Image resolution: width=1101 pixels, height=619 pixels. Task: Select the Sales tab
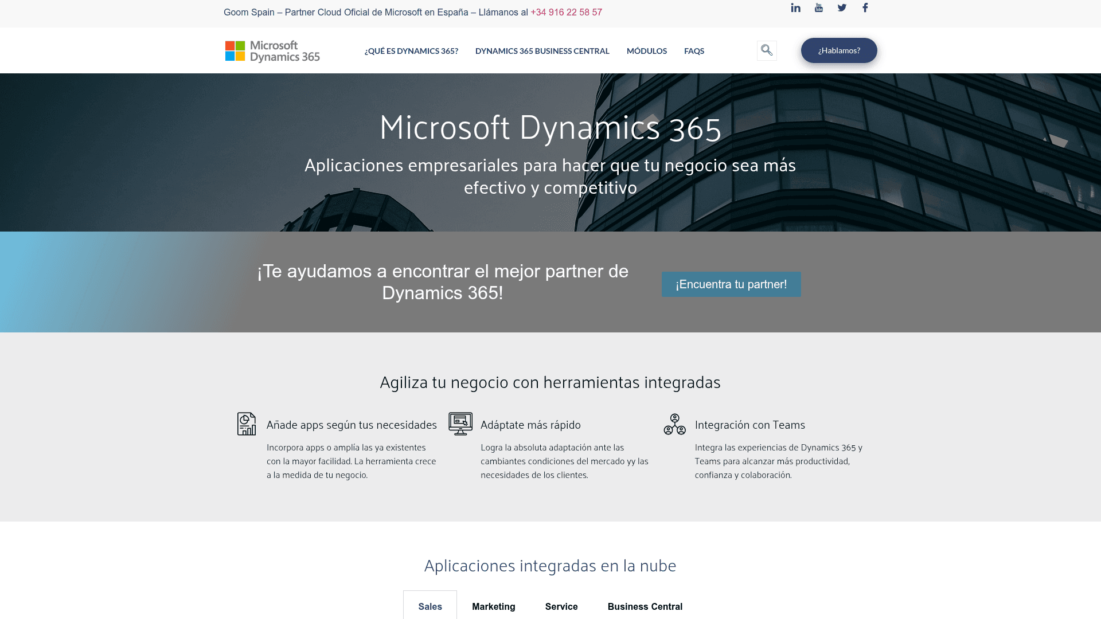pyautogui.click(x=430, y=606)
